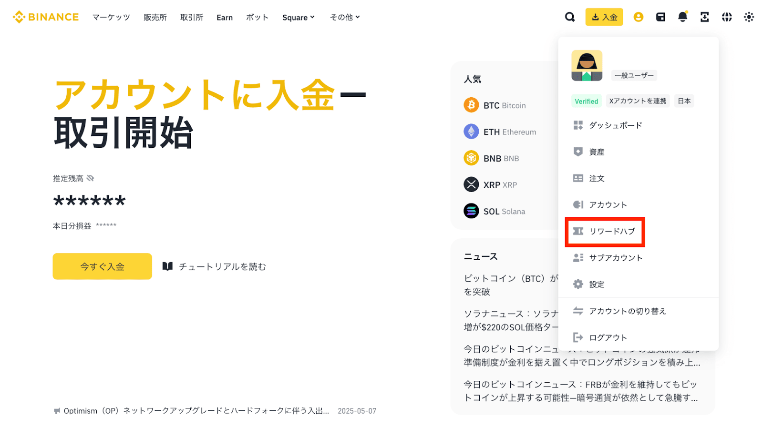Click the 今すぐ入金 button
The width and height of the screenshot is (763, 437).
[x=102, y=266]
